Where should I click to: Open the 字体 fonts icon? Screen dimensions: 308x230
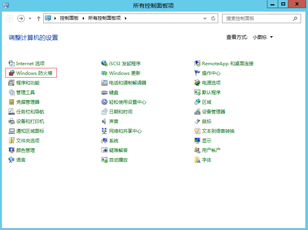click(197, 160)
